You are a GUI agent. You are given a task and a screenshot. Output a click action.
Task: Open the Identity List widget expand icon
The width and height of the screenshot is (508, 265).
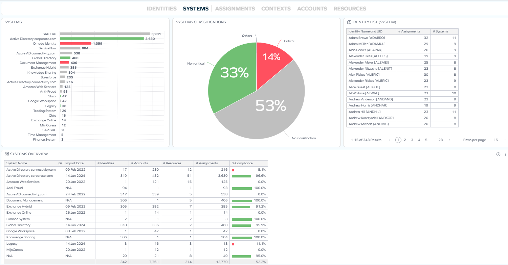pos(349,22)
